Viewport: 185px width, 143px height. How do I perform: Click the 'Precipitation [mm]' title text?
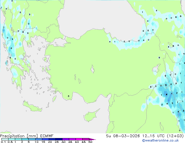point(19,136)
